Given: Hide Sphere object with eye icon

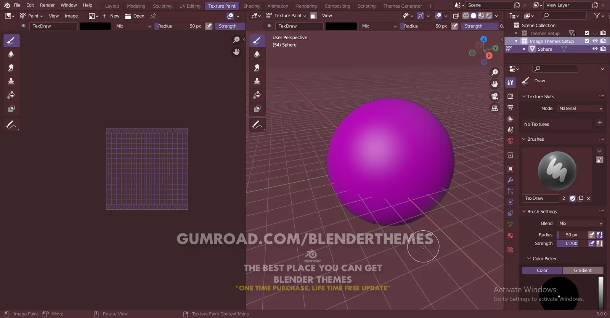Looking at the screenshot, I should [595, 49].
